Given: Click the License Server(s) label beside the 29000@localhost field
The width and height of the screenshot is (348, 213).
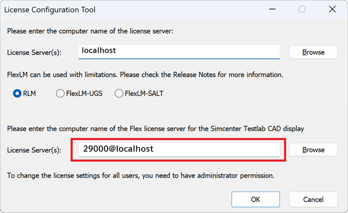Looking at the screenshot, I should point(34,150).
